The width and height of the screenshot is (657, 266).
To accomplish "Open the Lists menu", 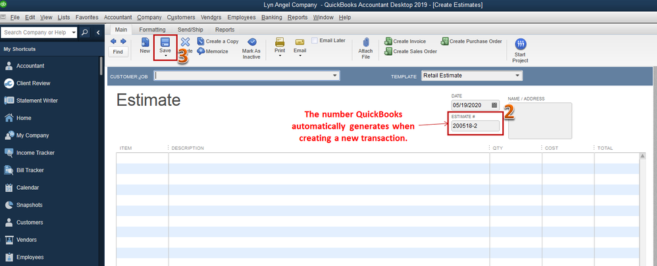I will (x=64, y=18).
